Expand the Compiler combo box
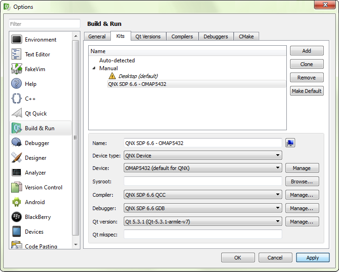 click(x=202, y=195)
